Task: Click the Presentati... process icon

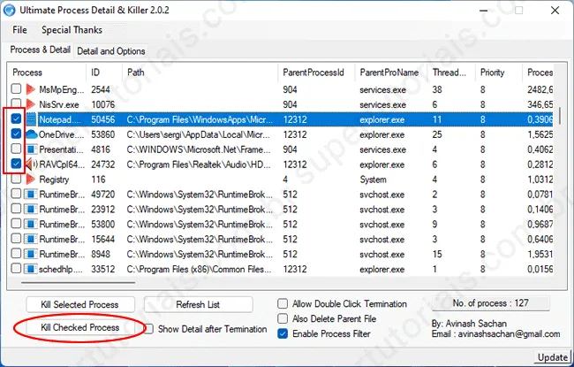Action: point(32,149)
